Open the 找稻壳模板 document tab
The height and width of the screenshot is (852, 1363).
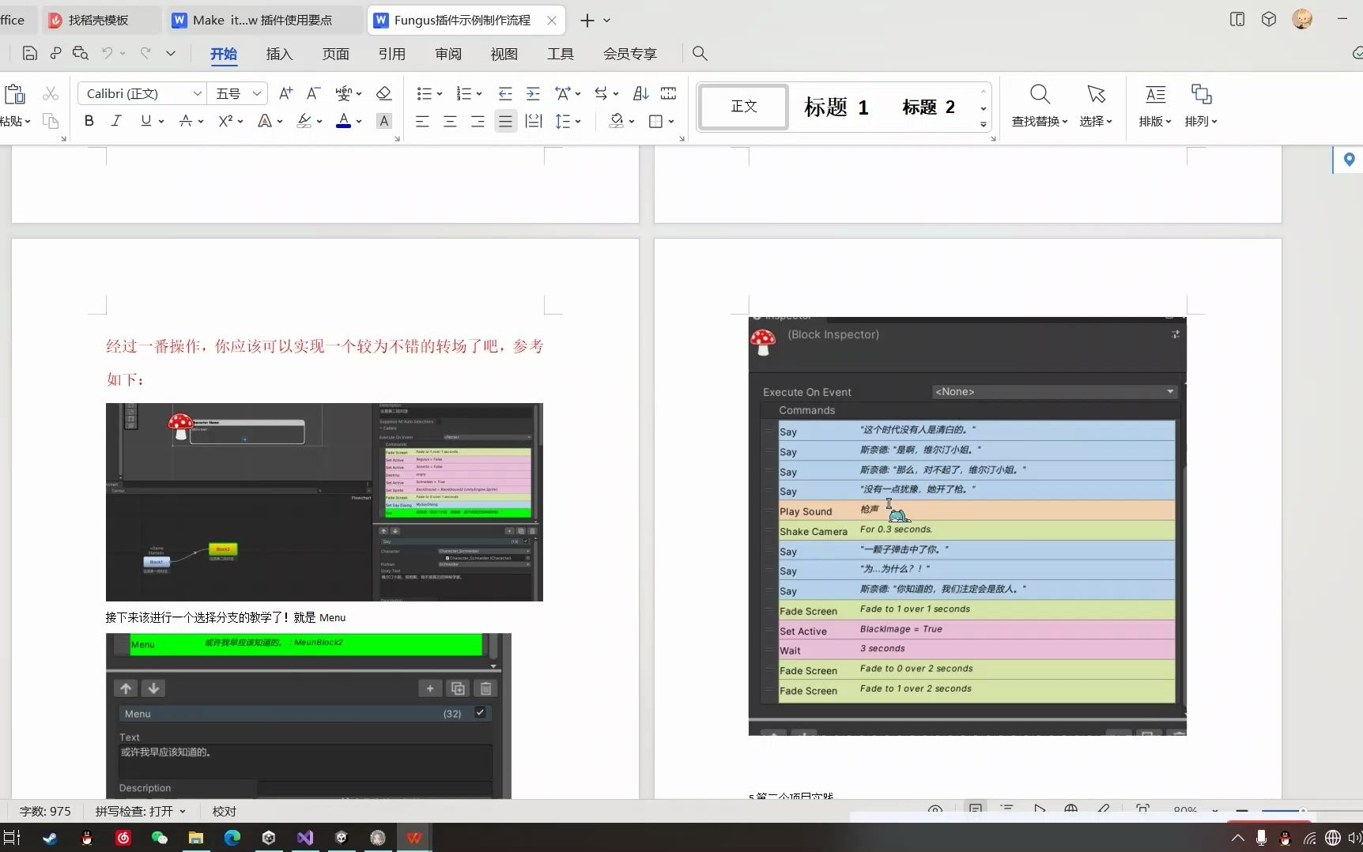98,20
